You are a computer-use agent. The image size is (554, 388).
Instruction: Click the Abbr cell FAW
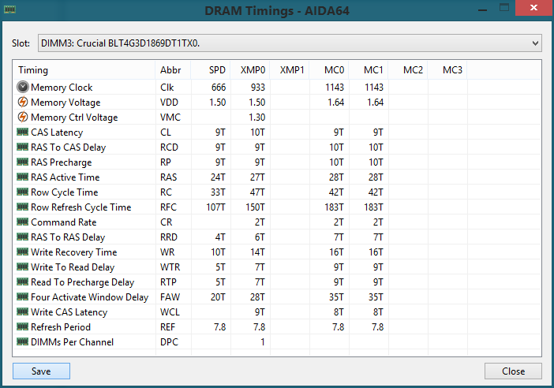(x=170, y=297)
